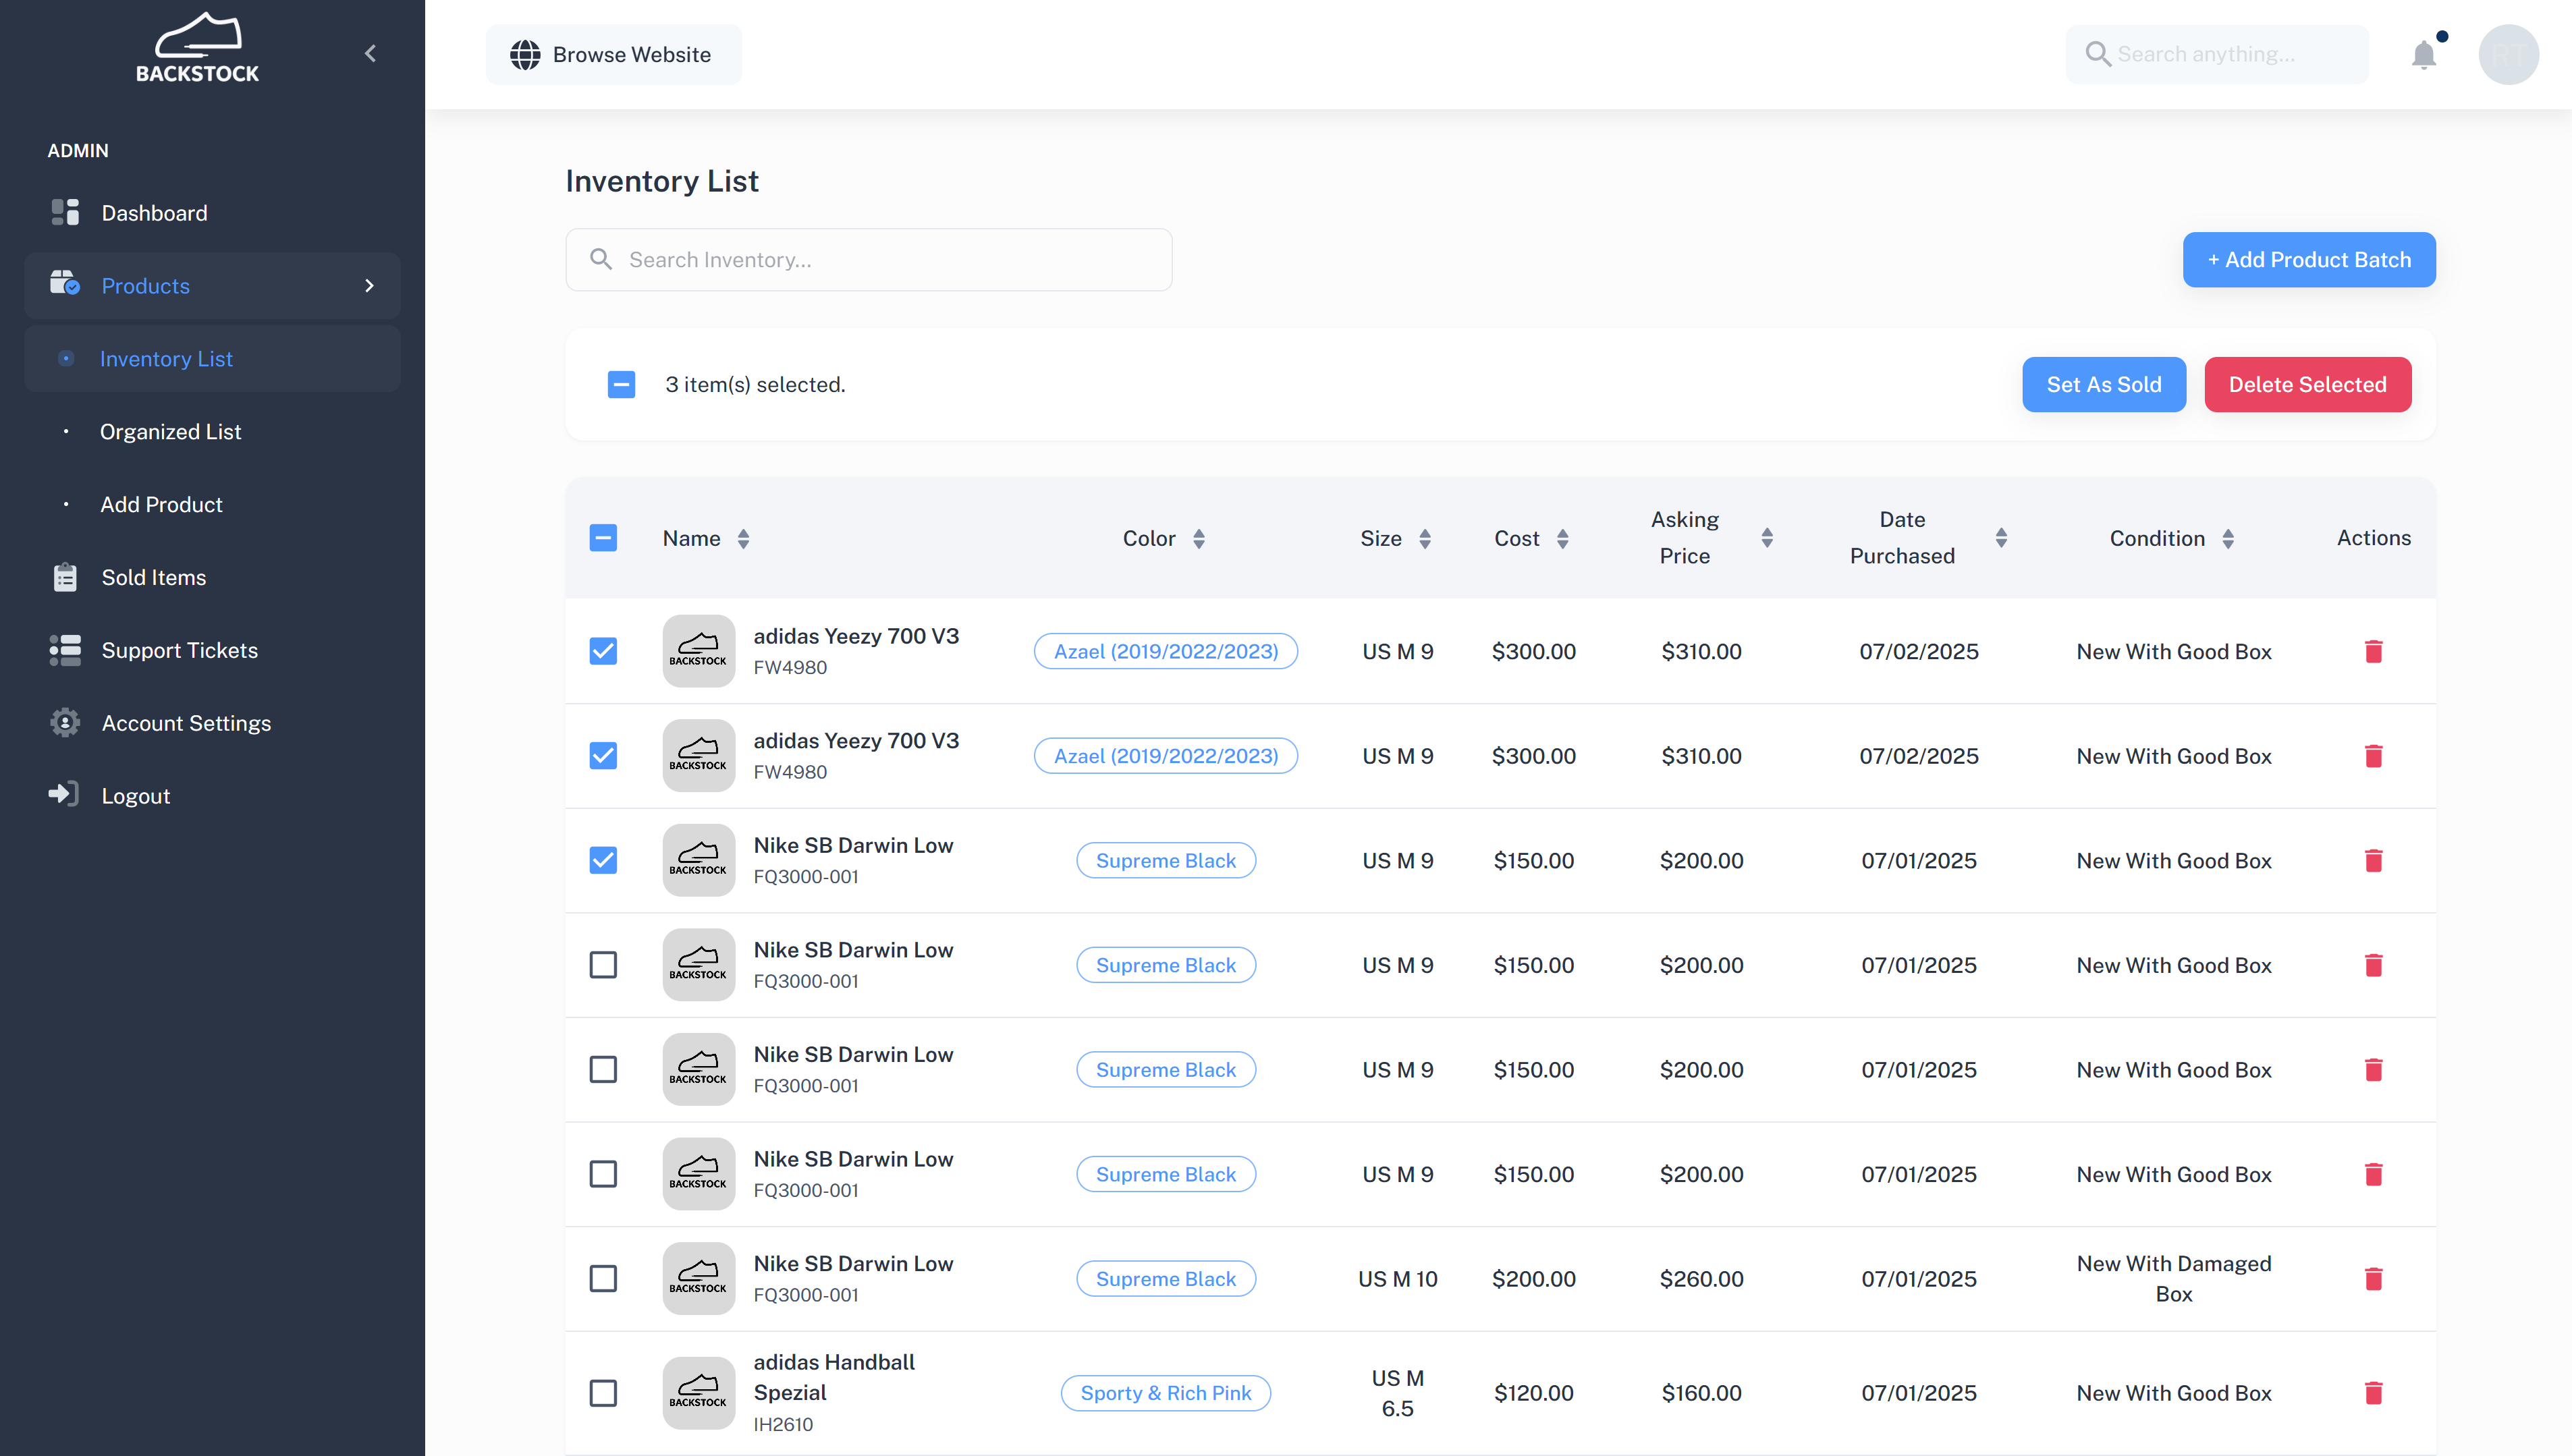Open the Organized List submenu item
The image size is (2572, 1456).
(170, 431)
